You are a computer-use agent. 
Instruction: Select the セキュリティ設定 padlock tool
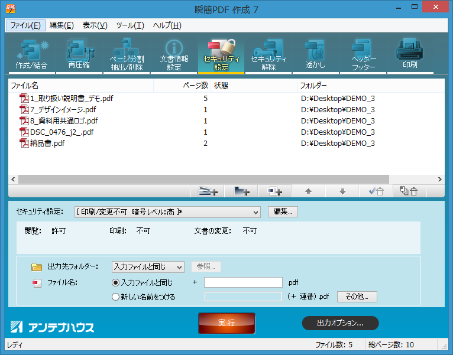click(221, 55)
